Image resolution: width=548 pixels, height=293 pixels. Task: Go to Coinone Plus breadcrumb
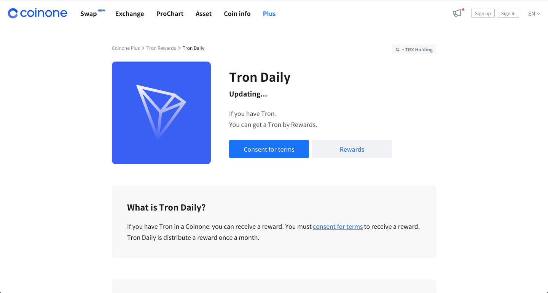[x=126, y=48]
